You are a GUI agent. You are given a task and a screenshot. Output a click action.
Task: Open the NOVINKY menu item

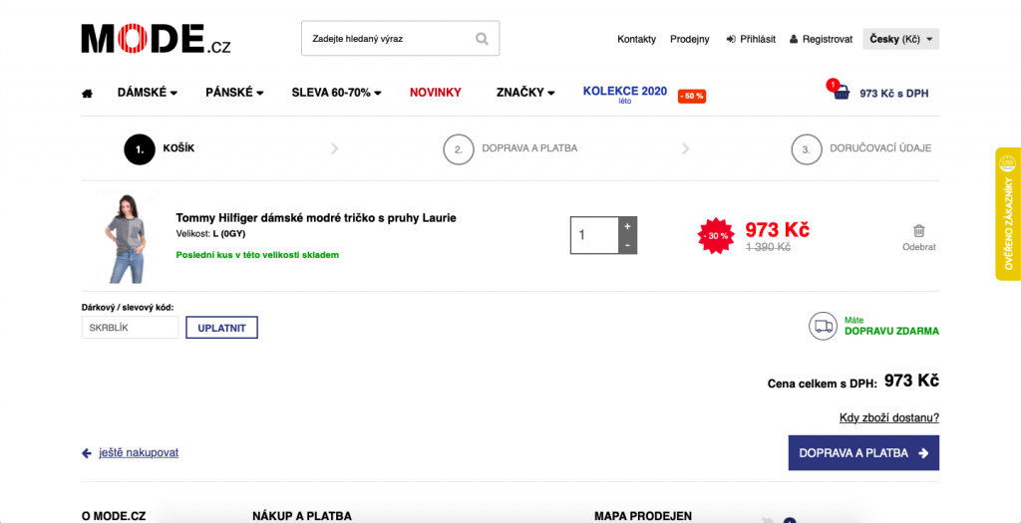click(435, 93)
